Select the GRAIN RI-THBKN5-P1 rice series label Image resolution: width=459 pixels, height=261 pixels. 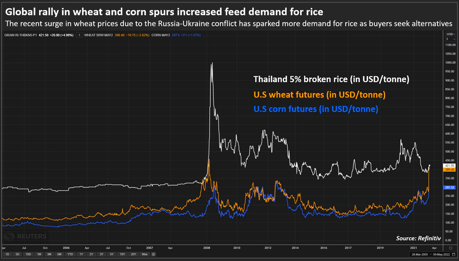point(21,35)
